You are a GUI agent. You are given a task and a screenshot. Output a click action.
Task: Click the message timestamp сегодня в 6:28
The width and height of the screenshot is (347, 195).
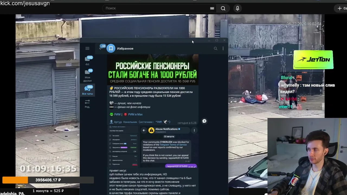point(187,123)
